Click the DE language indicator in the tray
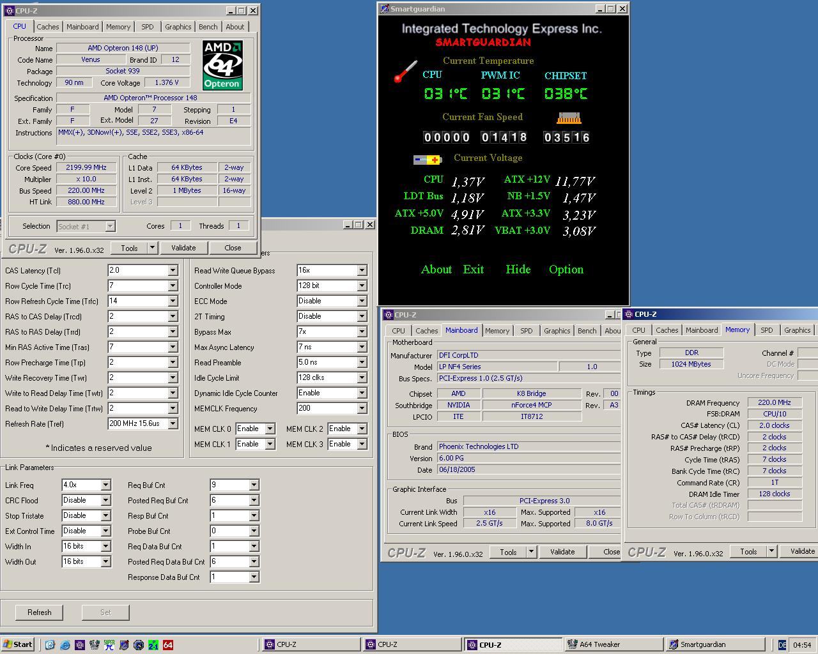818x654 pixels. click(x=782, y=645)
